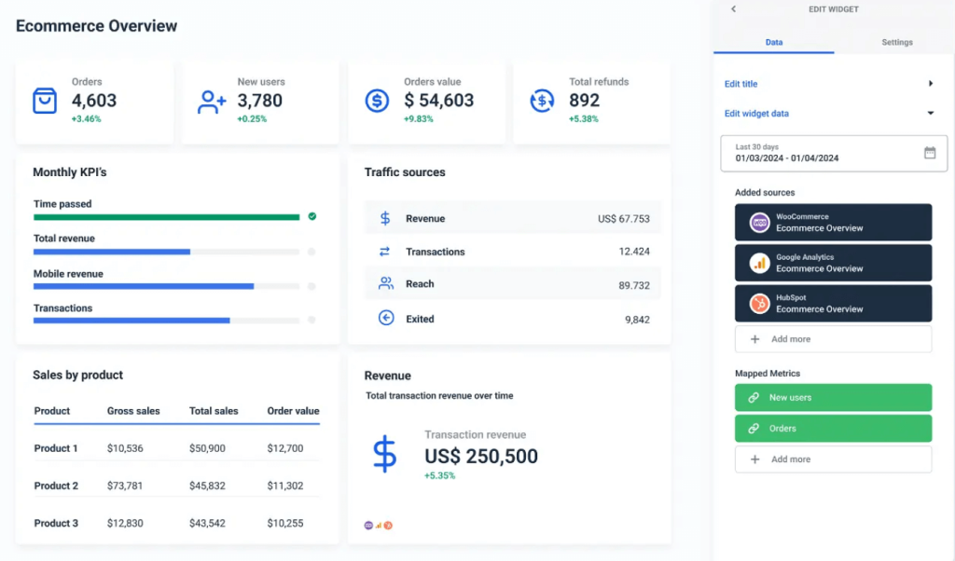Click the $43,542 total sales cell
The height and width of the screenshot is (561, 955).
pyautogui.click(x=207, y=524)
